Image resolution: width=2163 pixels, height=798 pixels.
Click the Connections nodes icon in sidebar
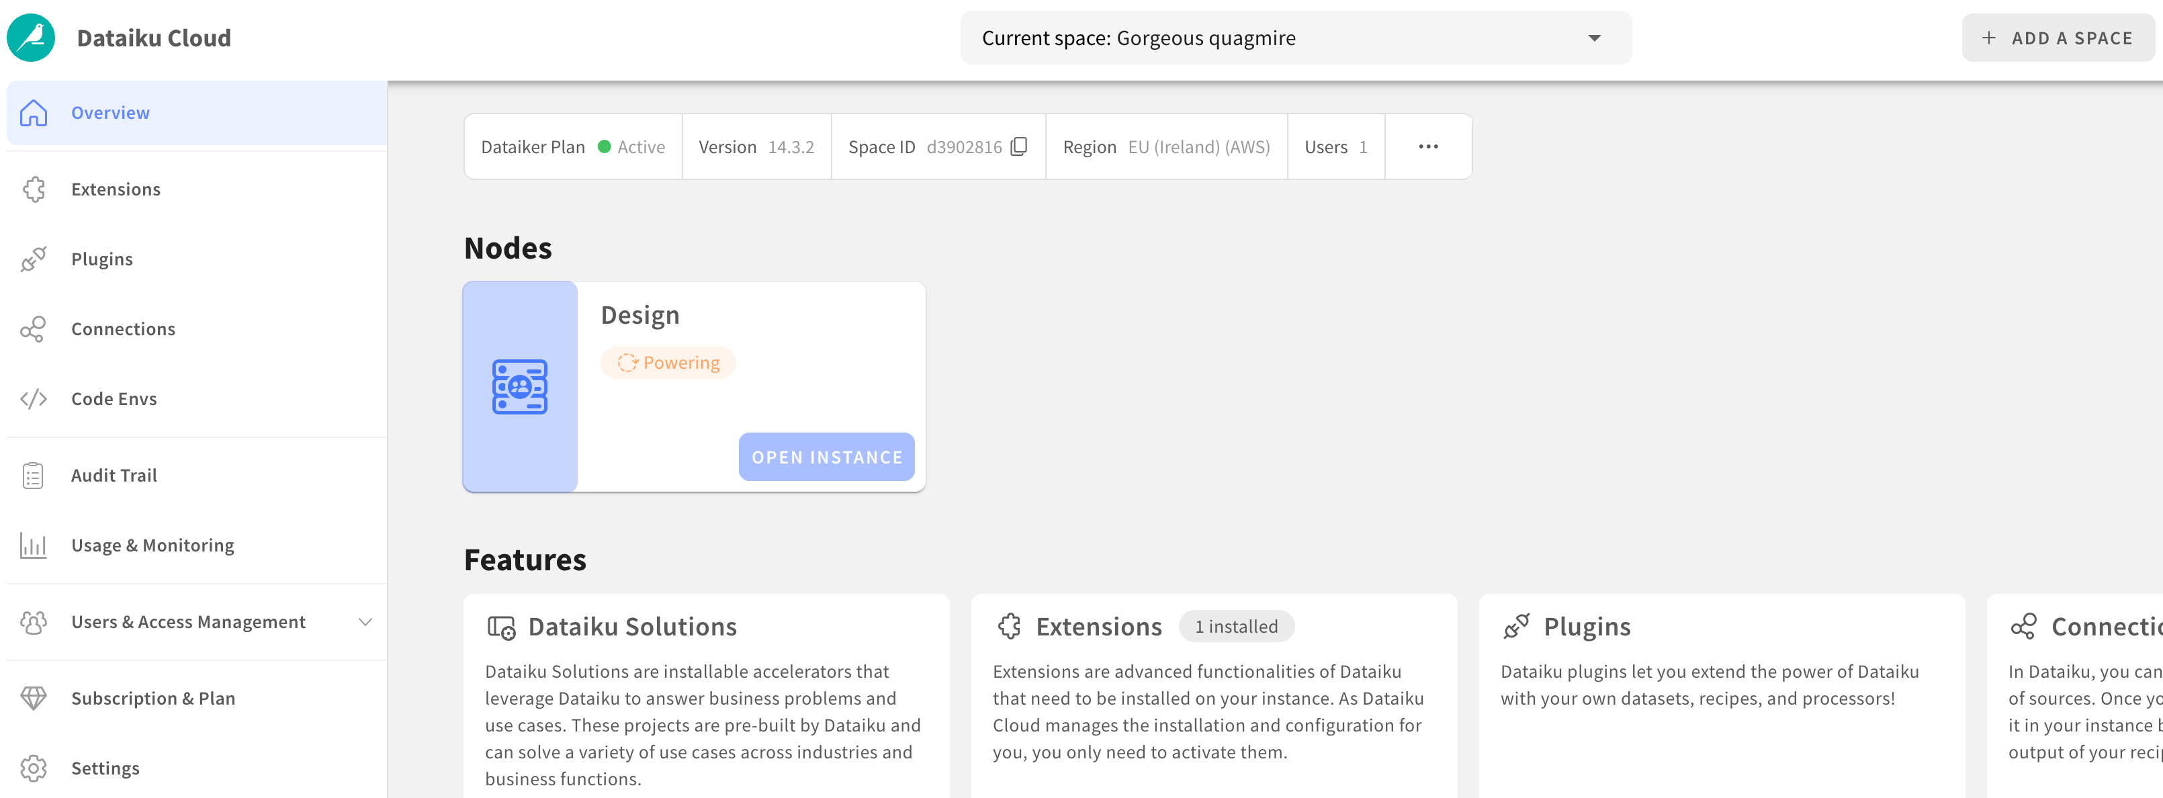click(34, 328)
